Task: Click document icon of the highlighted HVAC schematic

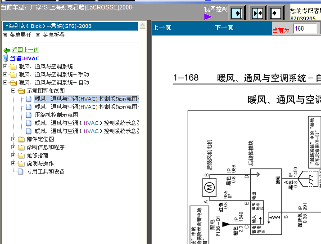Action: 29,99
